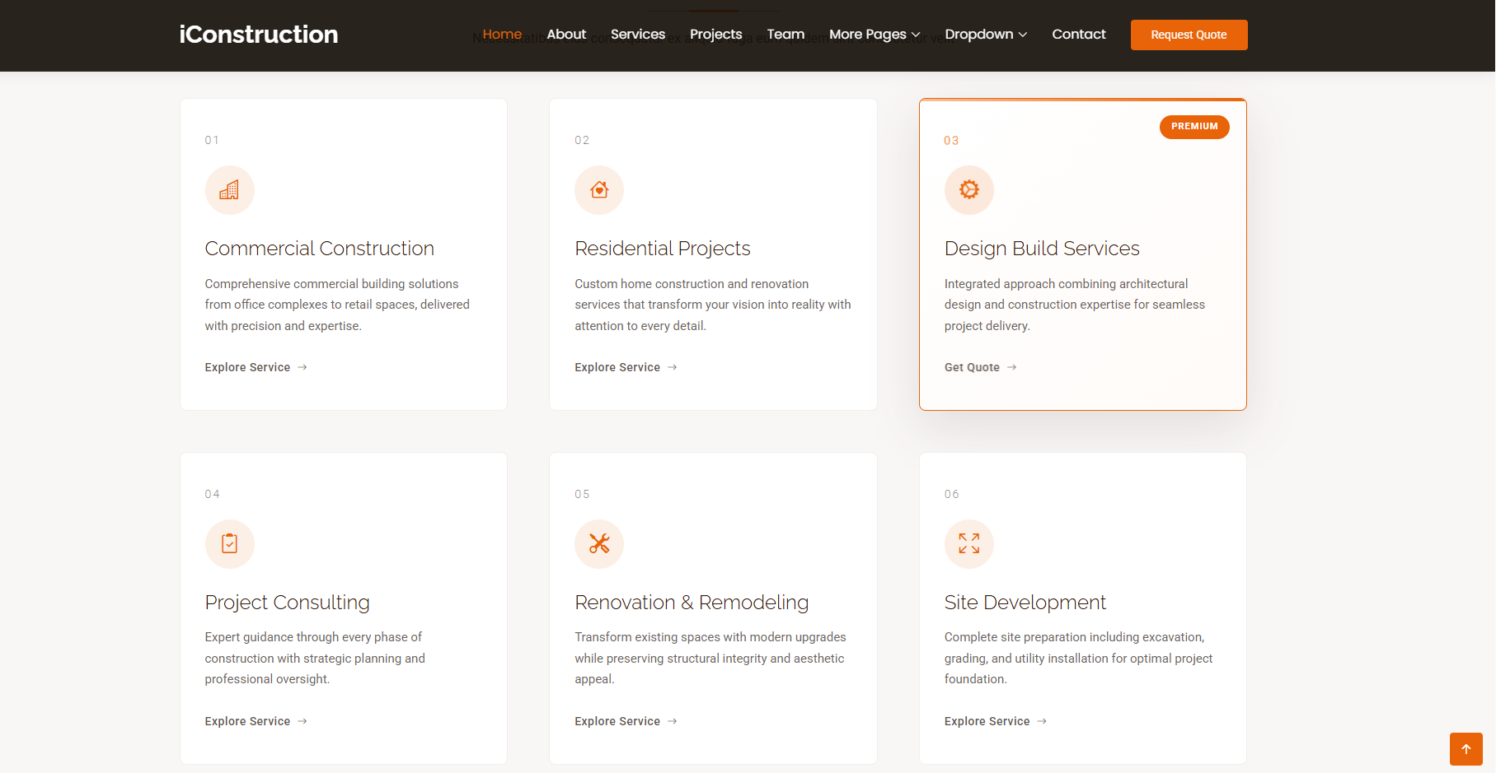This screenshot has height=773, width=1496.
Task: Open the Contact nav link
Action: 1078,35
